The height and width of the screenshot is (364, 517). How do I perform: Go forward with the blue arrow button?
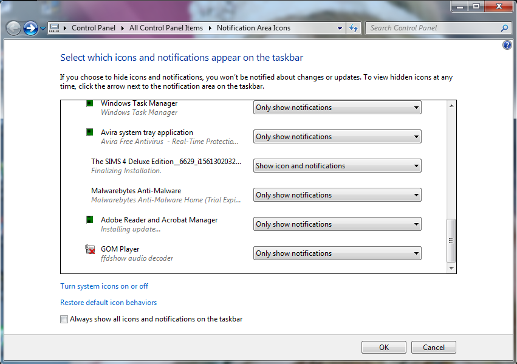tap(30, 29)
